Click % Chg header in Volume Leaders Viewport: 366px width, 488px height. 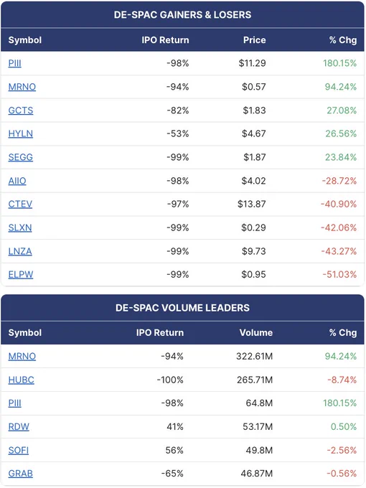click(343, 333)
